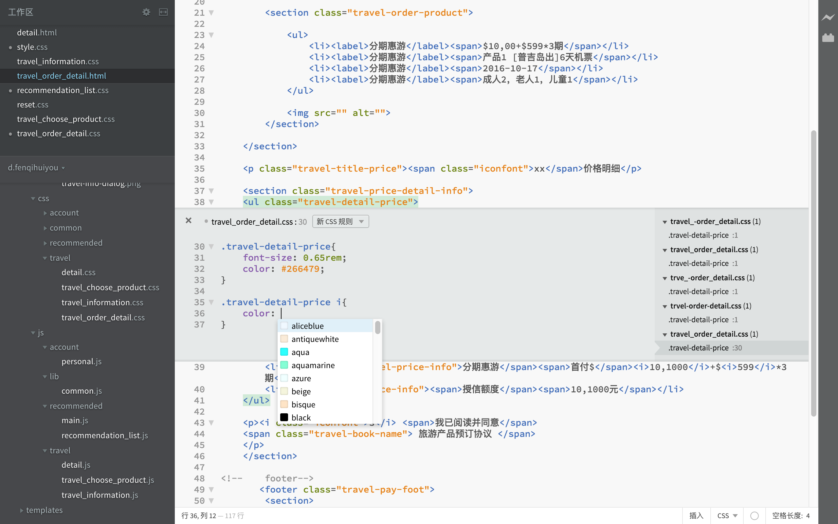Toggle the d.fenqihuiyou workspace expander
838x524 pixels.
pos(64,167)
